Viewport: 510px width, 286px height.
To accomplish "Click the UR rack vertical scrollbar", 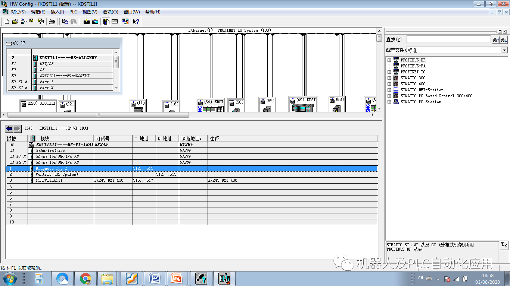I will pos(116,62).
